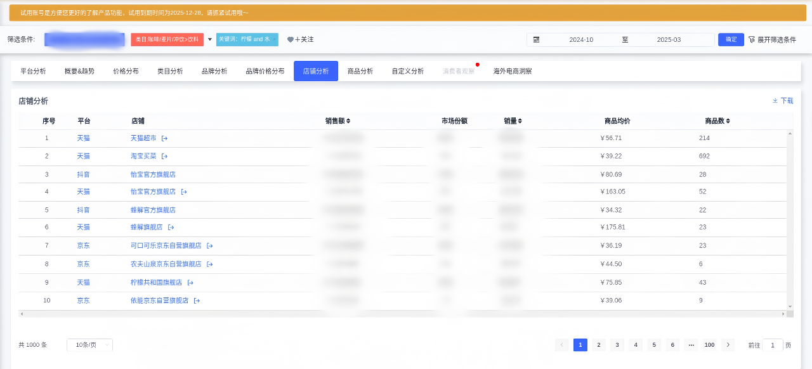Go to next page arrow
Screen dimensions: 812x369
728,345
